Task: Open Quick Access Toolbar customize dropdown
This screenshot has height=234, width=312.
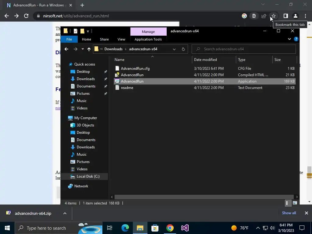Action: (x=88, y=31)
